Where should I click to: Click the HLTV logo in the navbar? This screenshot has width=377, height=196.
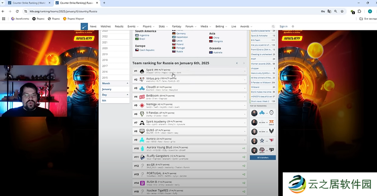coord(84,27)
